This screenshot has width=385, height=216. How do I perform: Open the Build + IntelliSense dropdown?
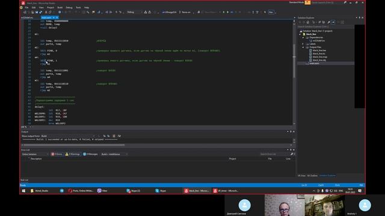(114, 154)
